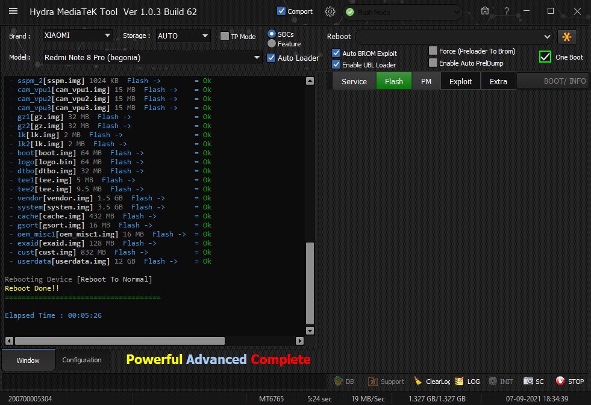Screen dimensions: 591x405
Task: Uncheck Enable UBL Loader
Action: (x=336, y=64)
